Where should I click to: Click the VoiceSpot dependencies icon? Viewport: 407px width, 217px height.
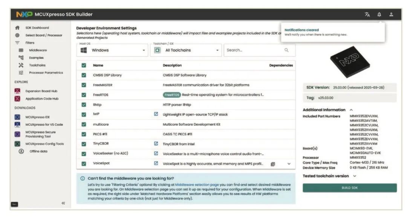click(x=273, y=164)
